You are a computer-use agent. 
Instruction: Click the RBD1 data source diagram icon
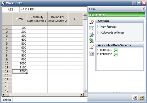(x=115, y=51)
